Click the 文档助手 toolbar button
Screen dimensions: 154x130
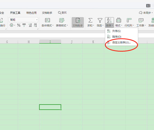(78, 22)
